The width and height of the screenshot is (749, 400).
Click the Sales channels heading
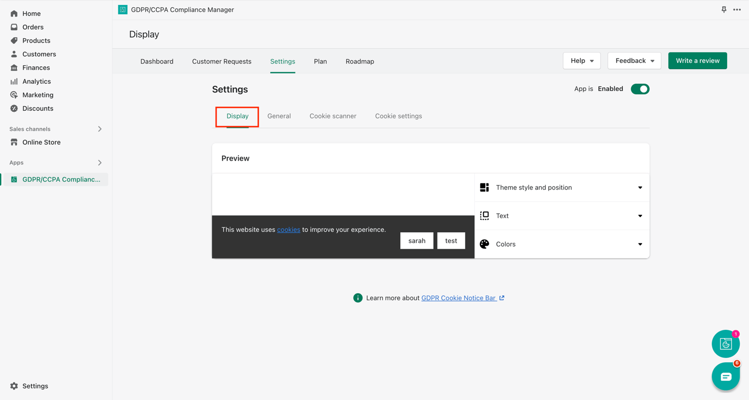pos(30,129)
